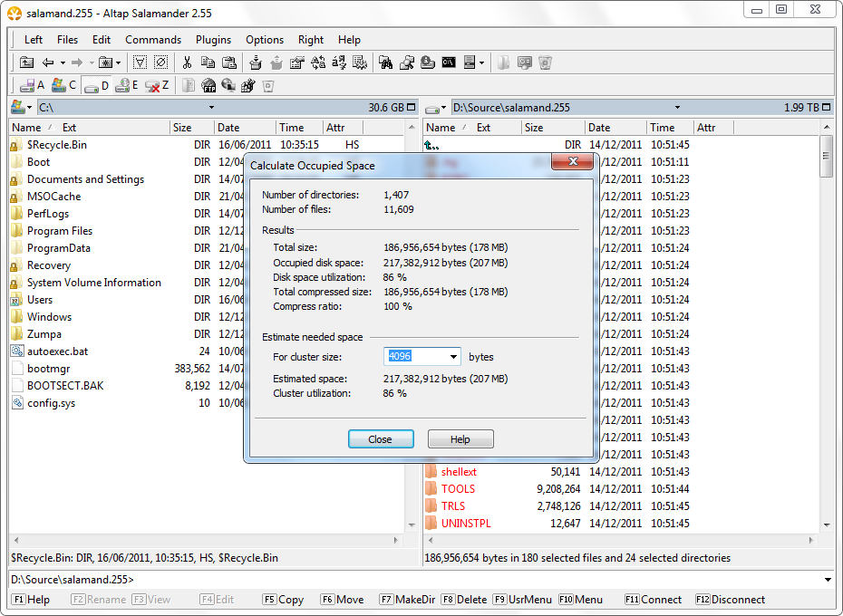Close the Calculate Occupied Space dialog with X
Image resolution: width=843 pixels, height=616 pixels.
point(573,161)
